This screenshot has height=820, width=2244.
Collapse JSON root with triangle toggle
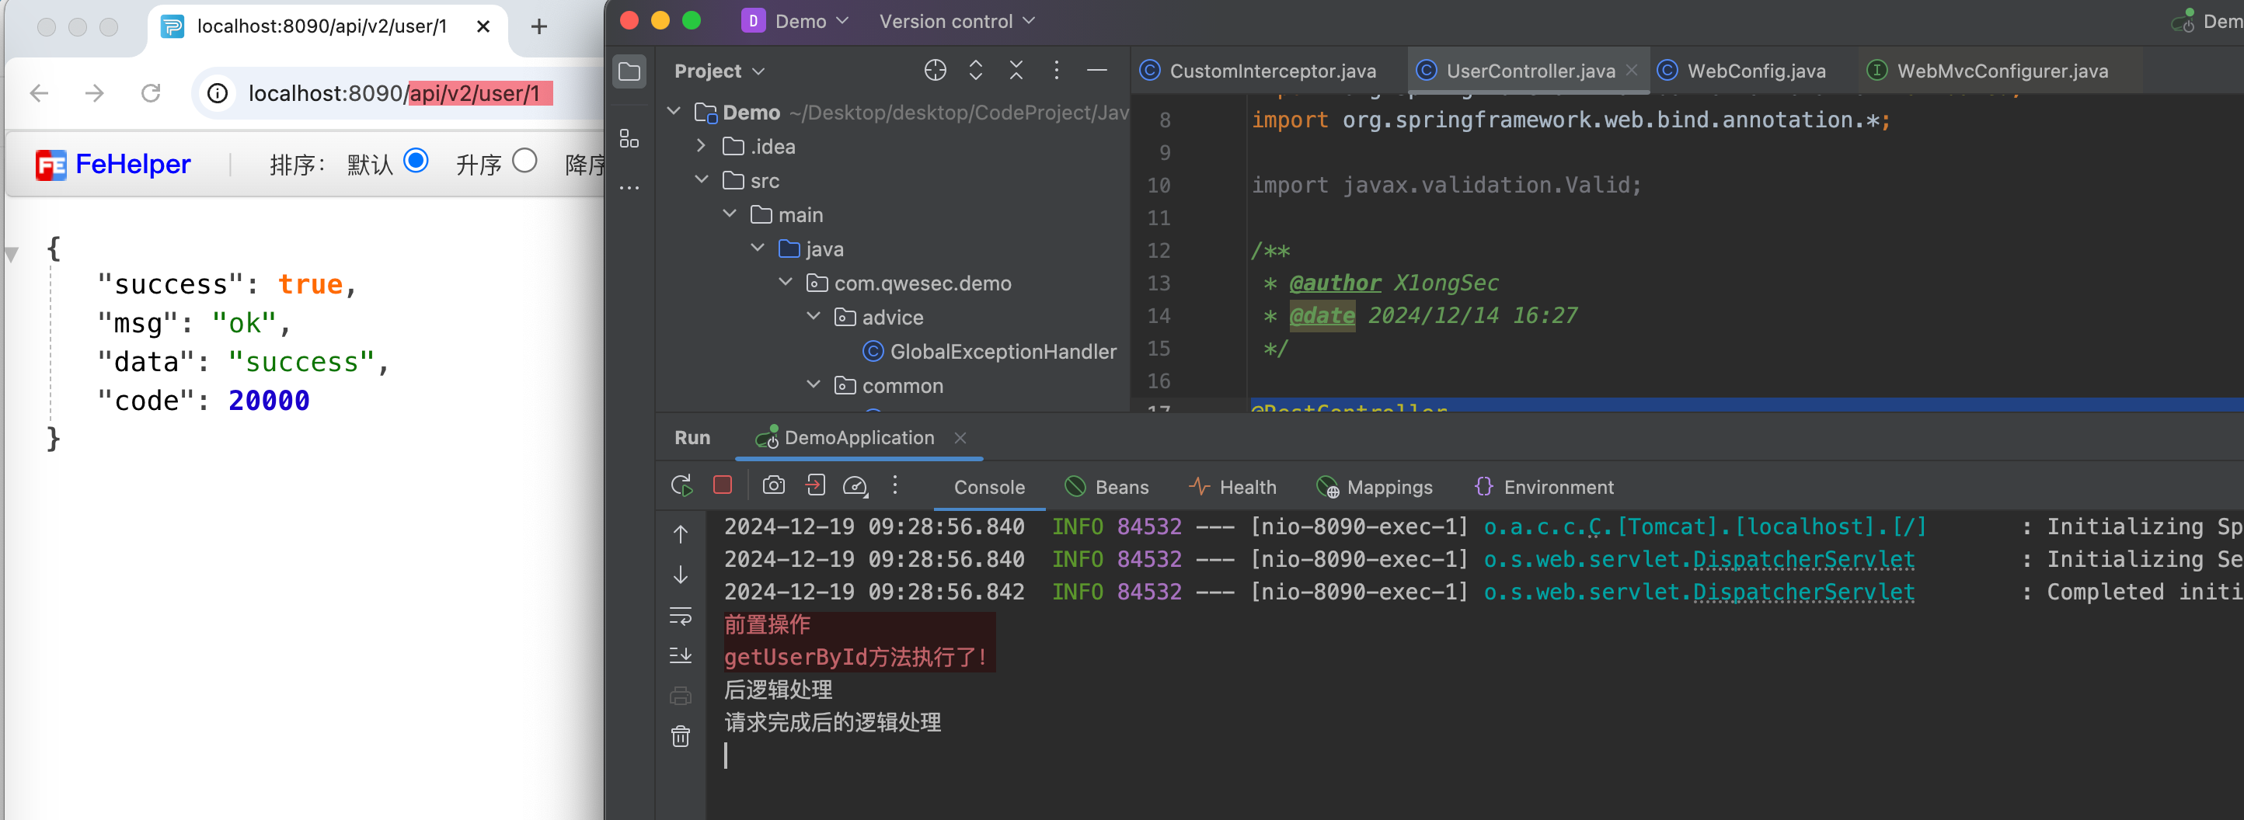pos(12,255)
